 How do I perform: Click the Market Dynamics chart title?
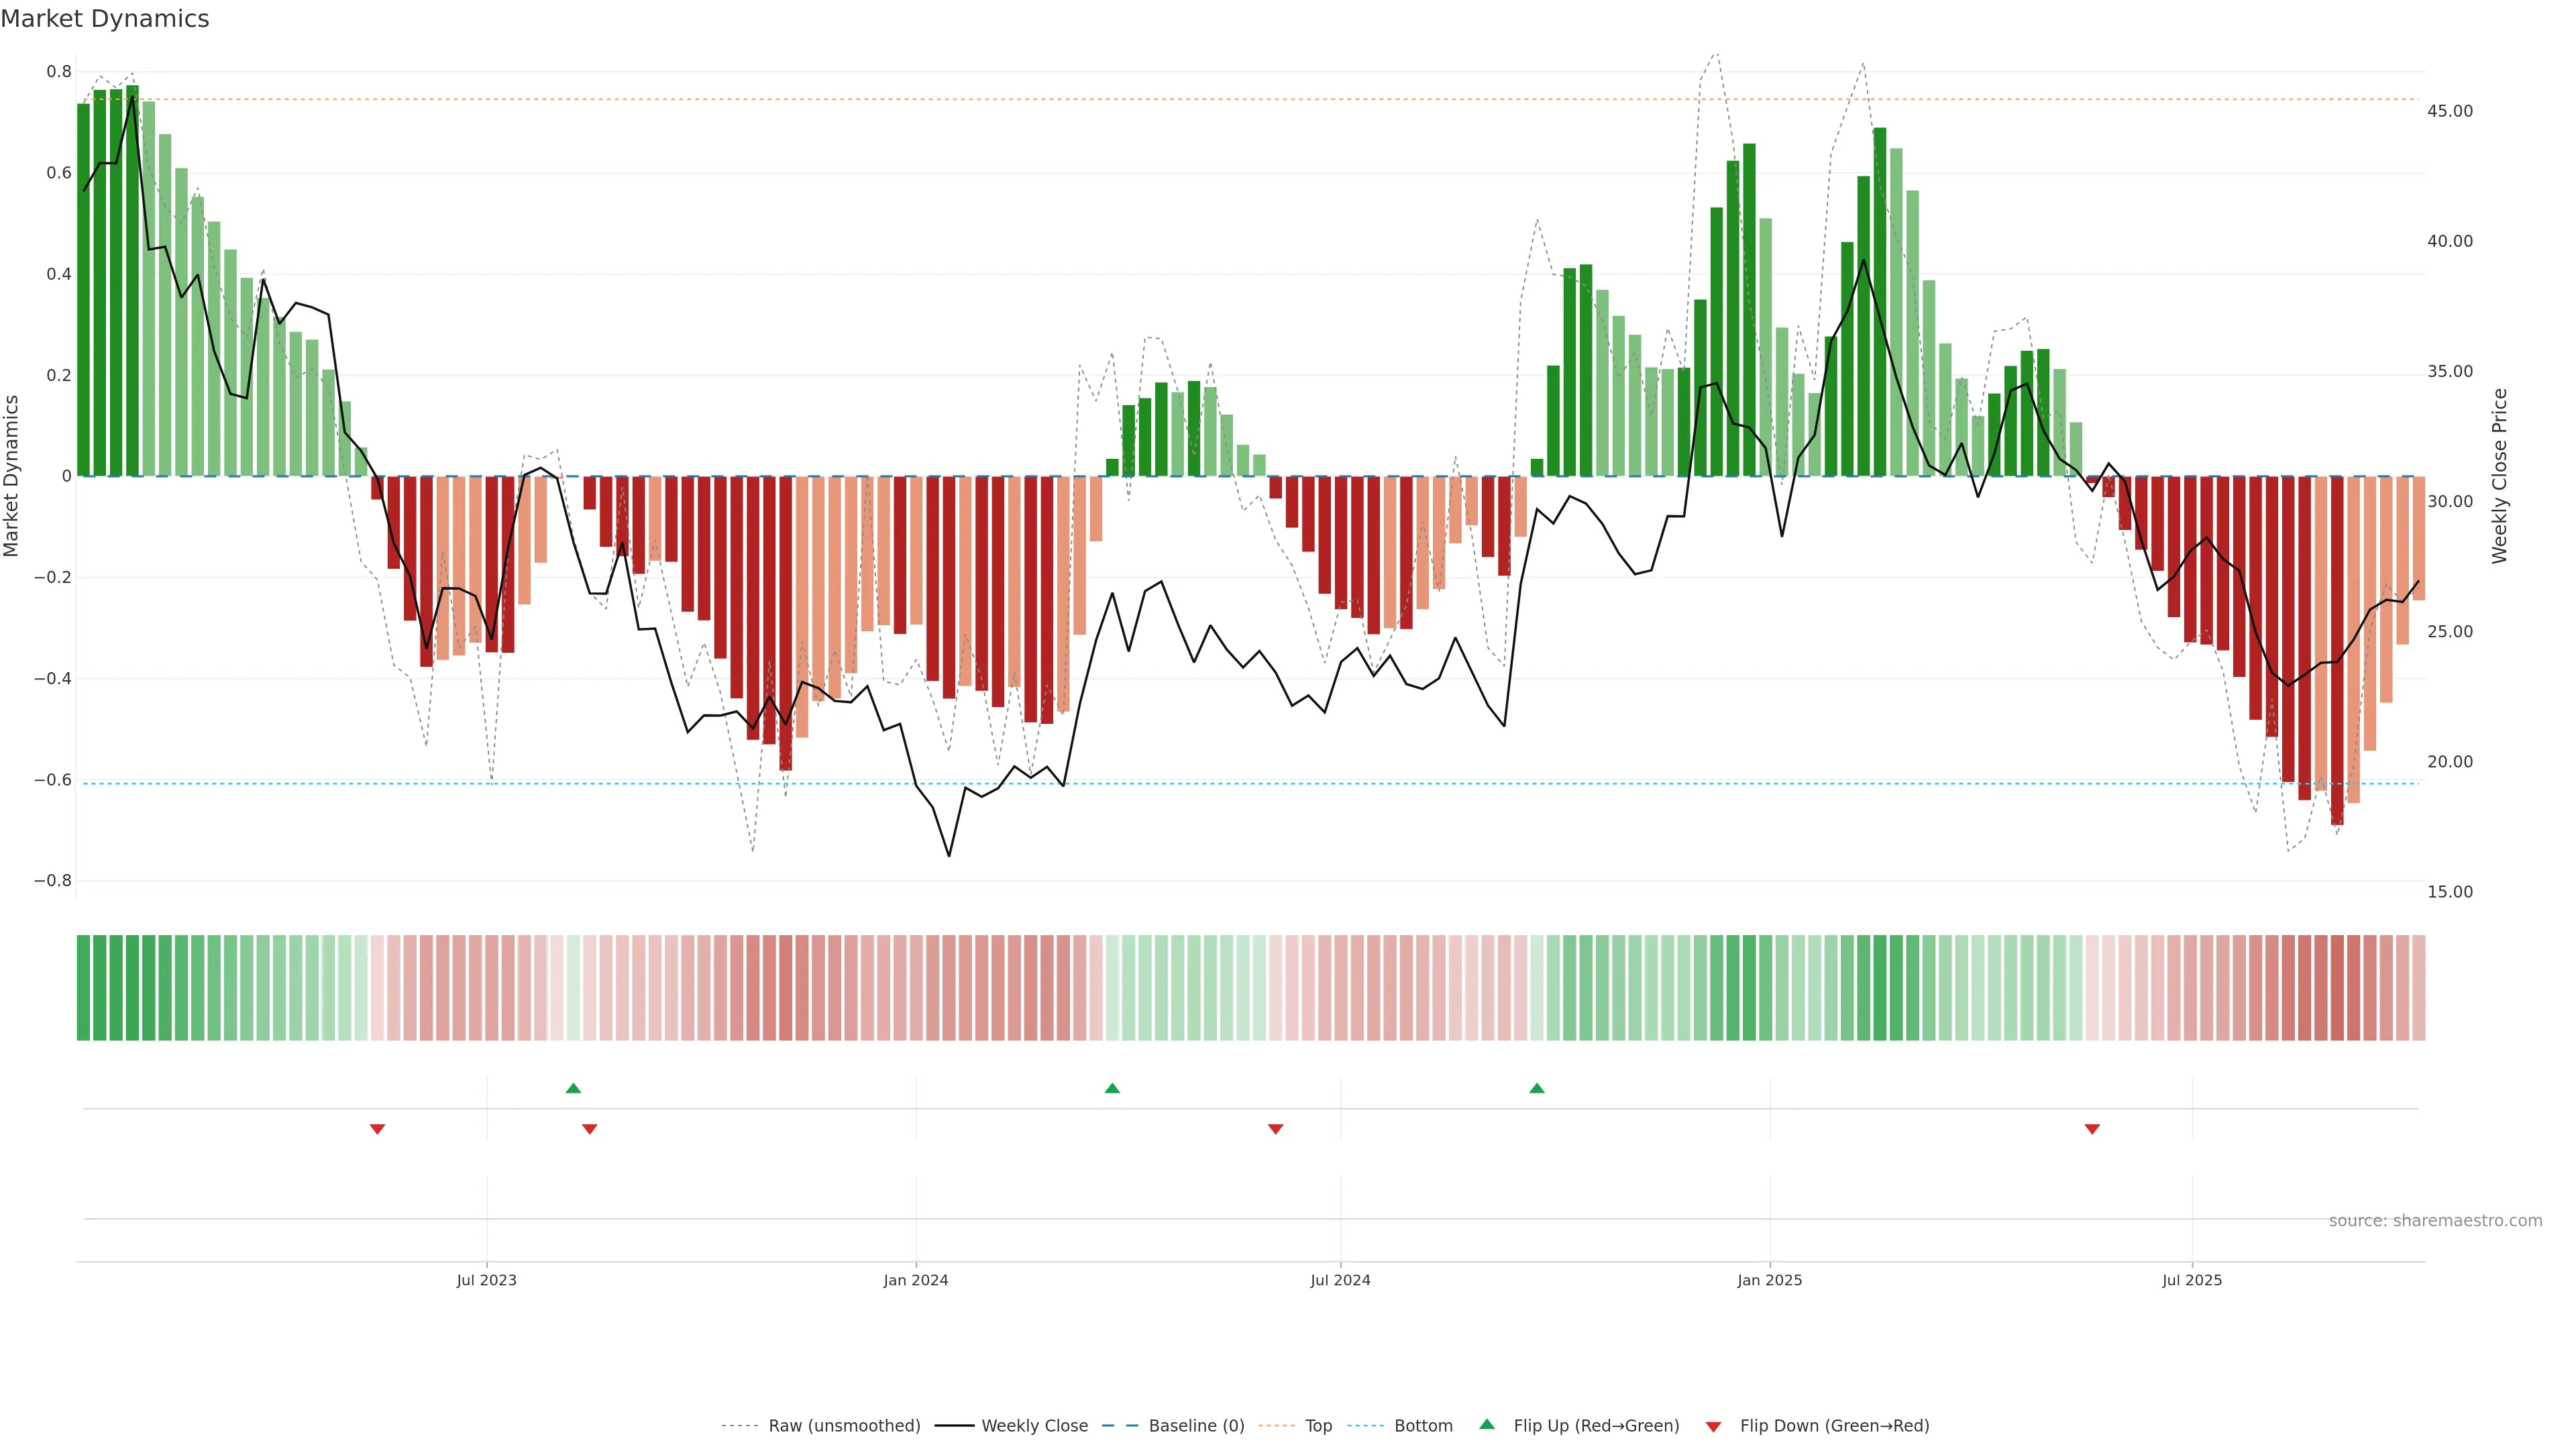pos(105,19)
